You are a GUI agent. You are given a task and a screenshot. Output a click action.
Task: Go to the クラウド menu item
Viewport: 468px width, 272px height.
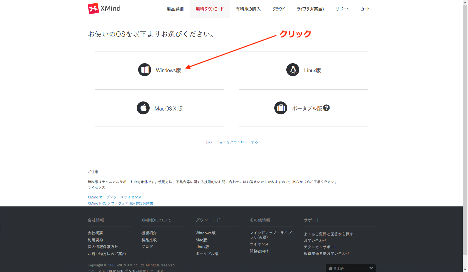(x=279, y=9)
